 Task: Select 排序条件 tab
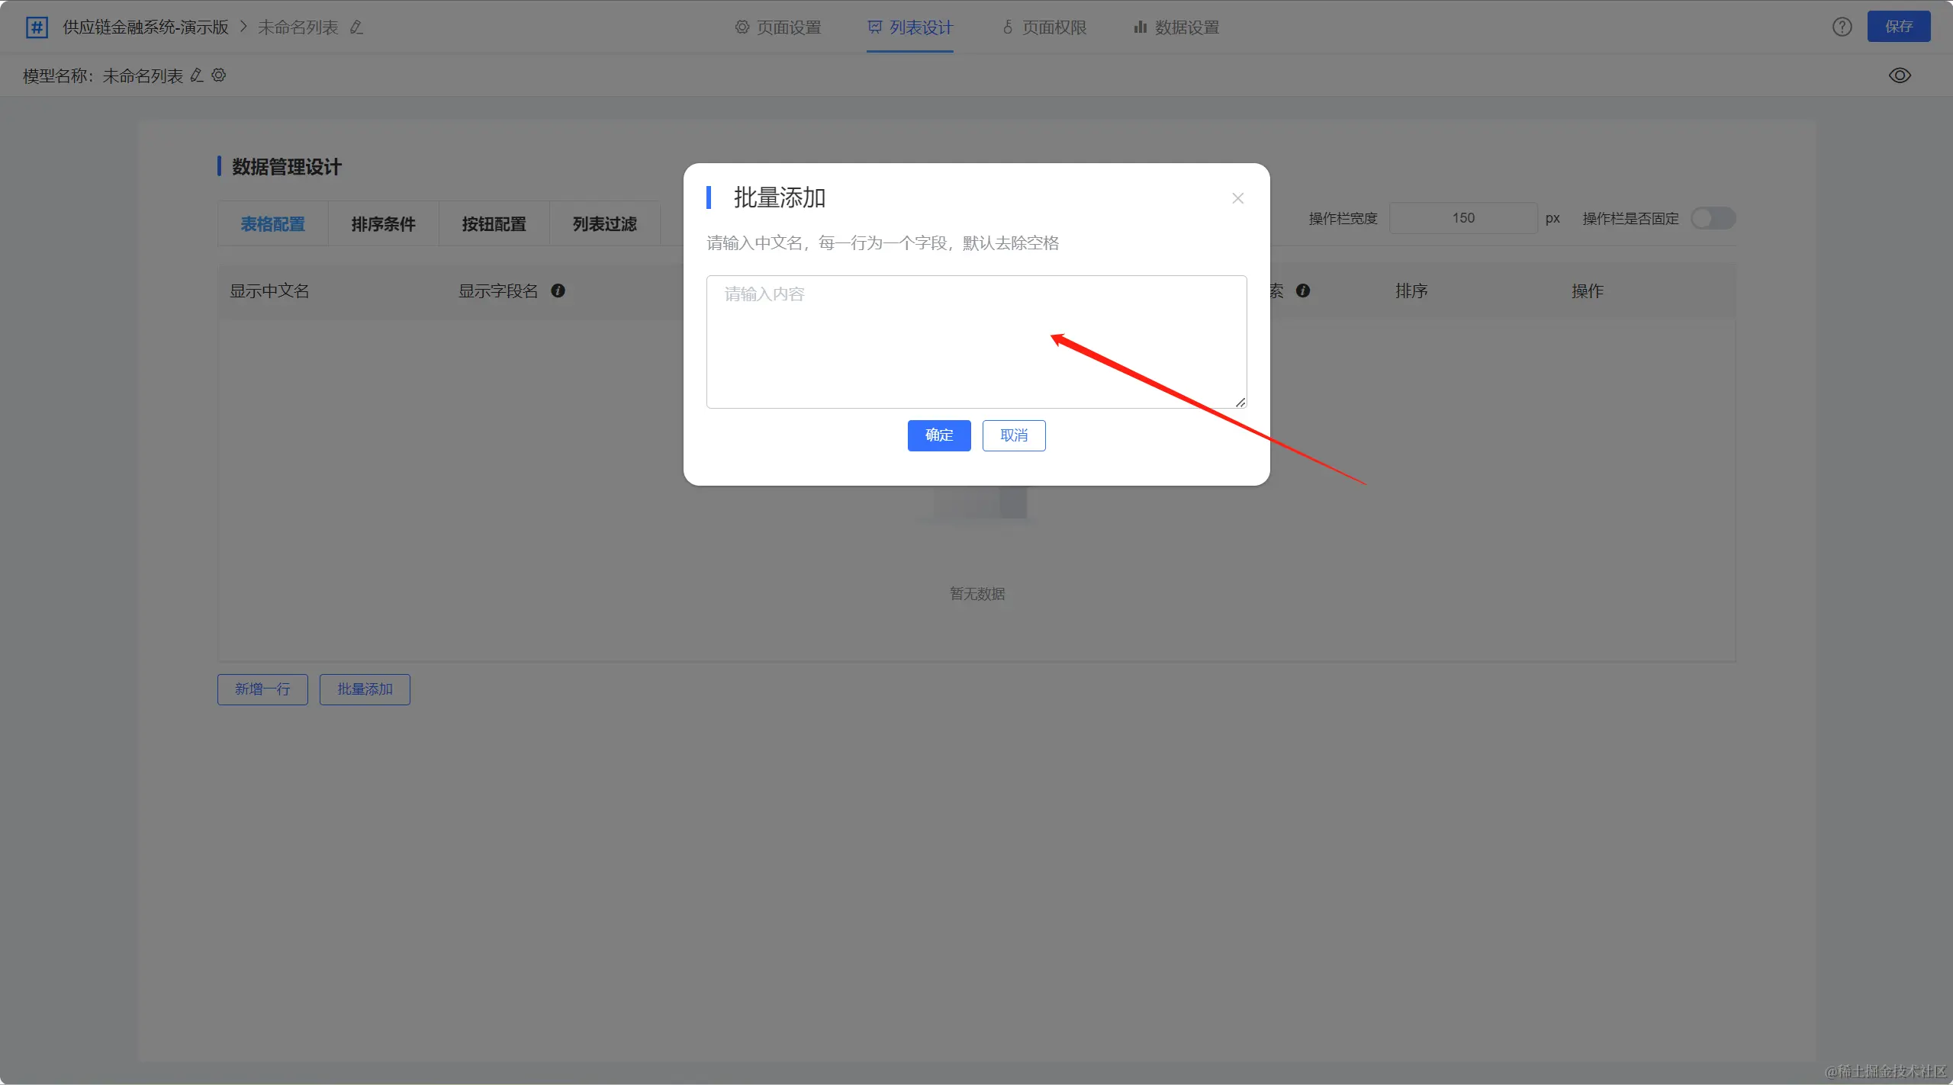point(383,224)
